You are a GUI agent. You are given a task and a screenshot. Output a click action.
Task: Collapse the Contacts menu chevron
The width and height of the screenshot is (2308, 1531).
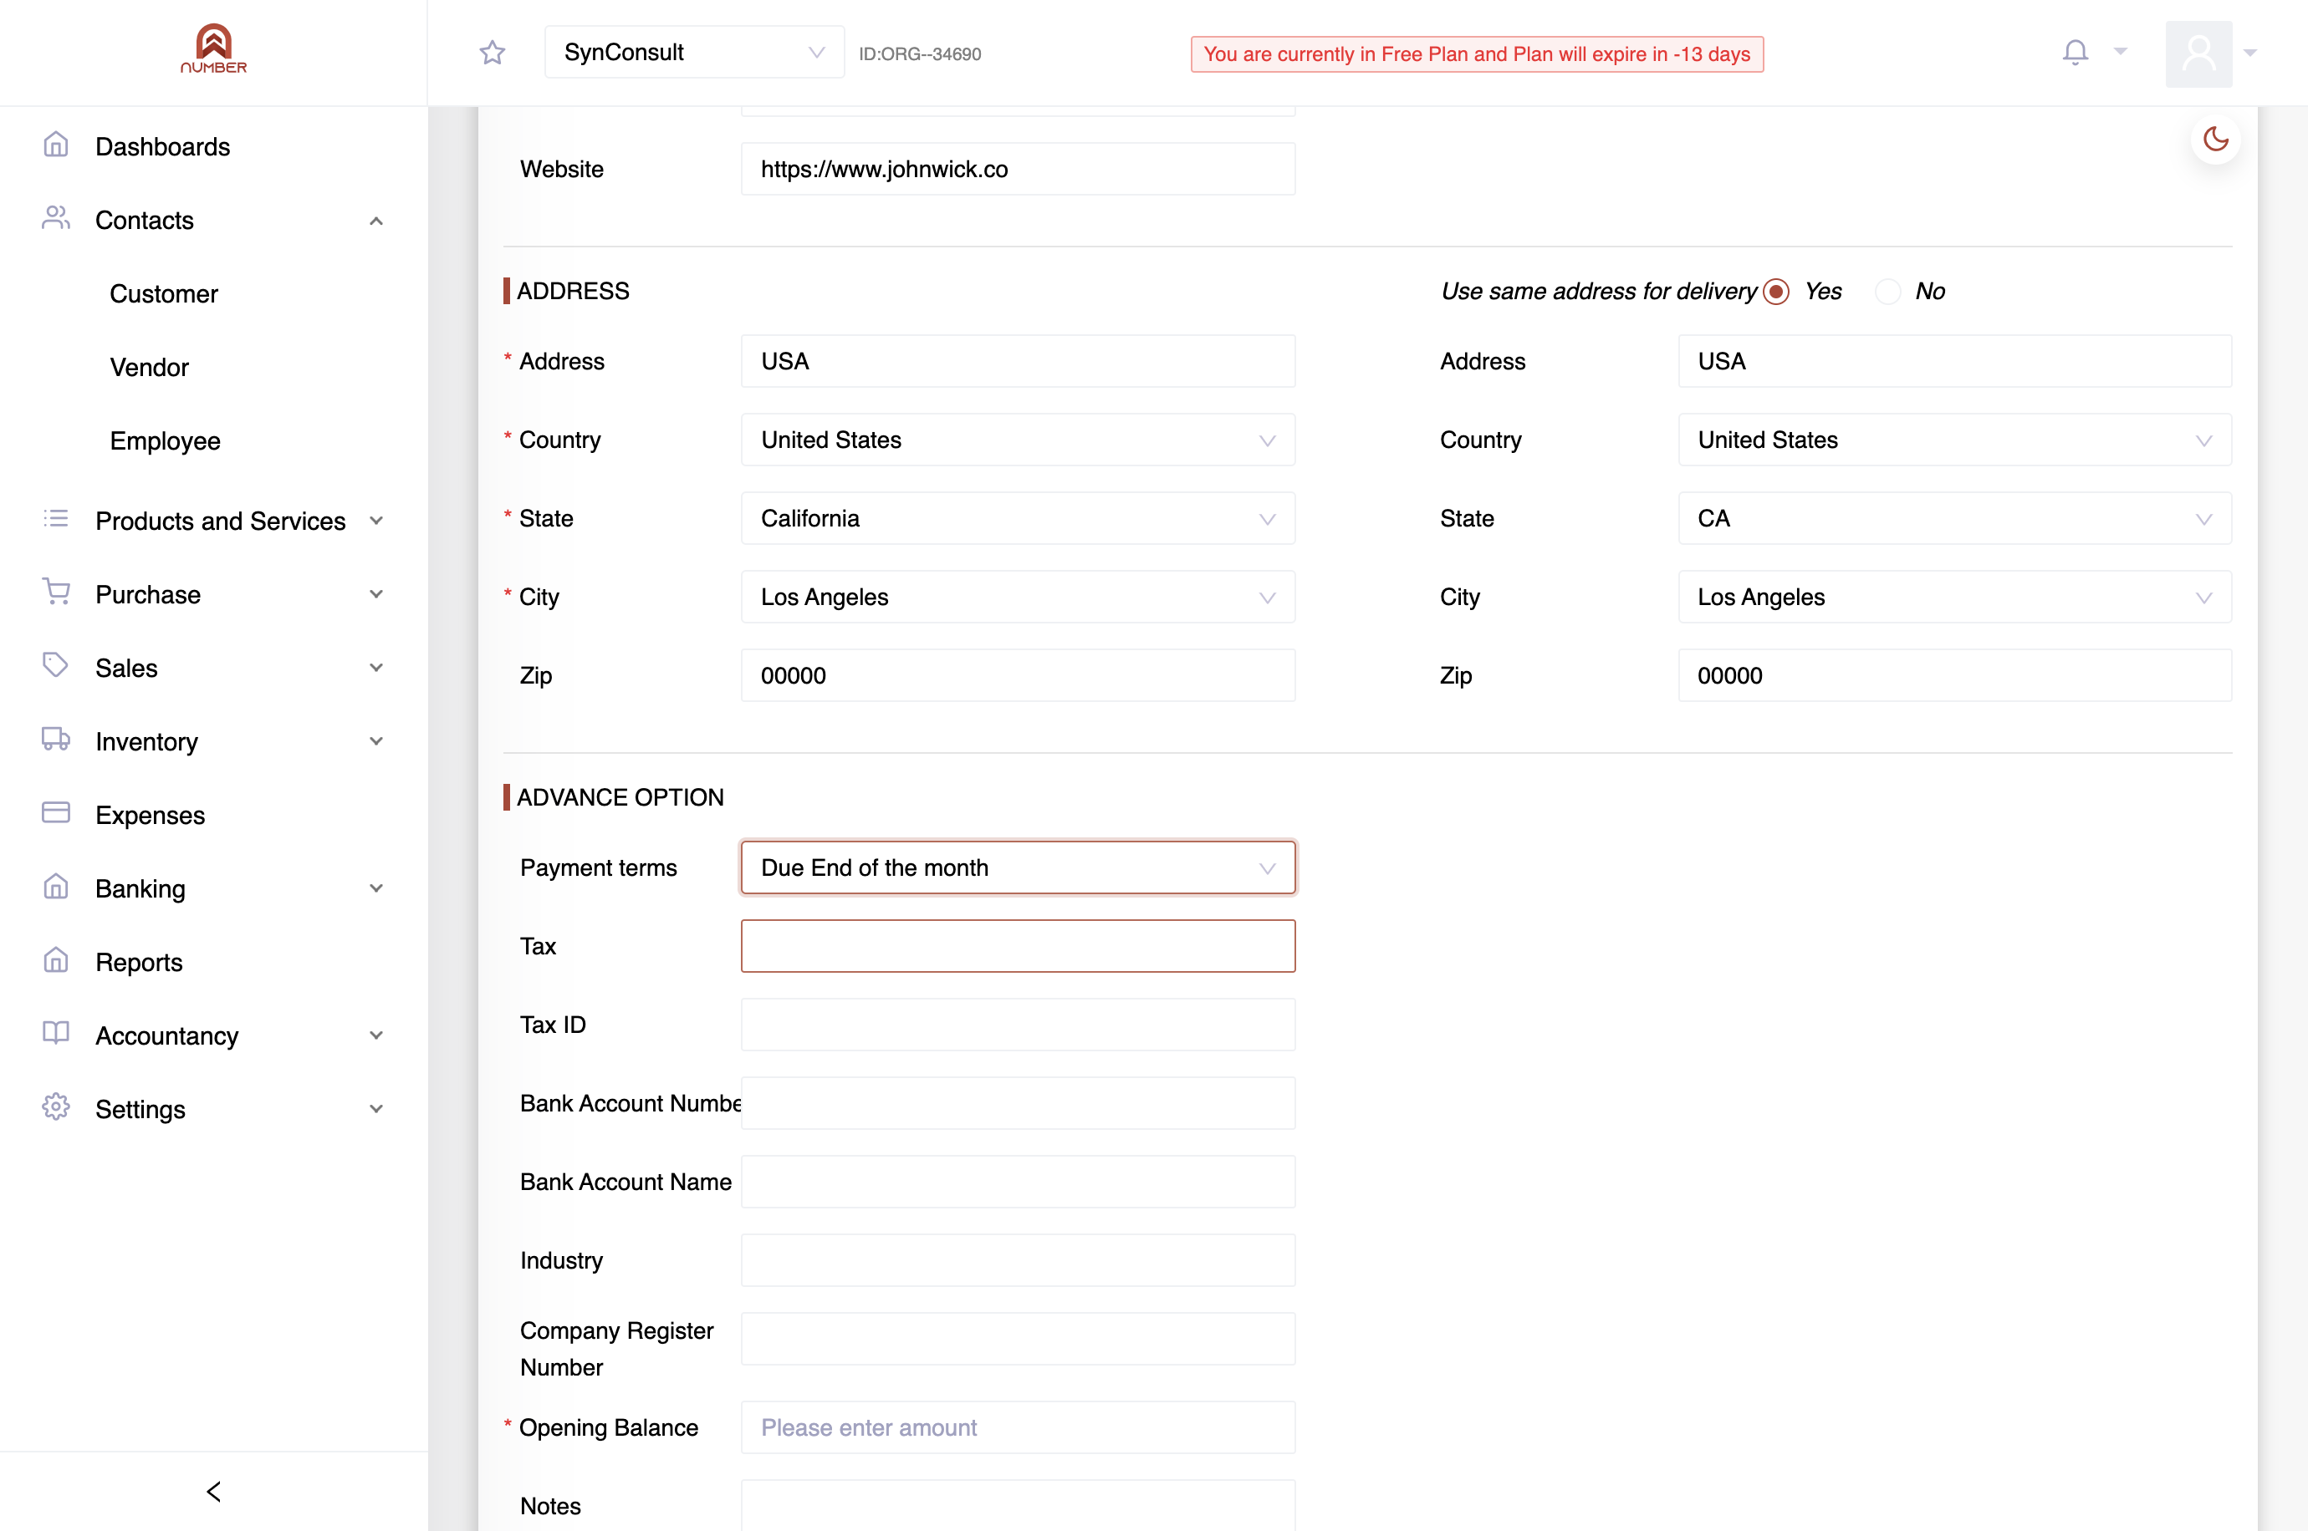(x=376, y=221)
